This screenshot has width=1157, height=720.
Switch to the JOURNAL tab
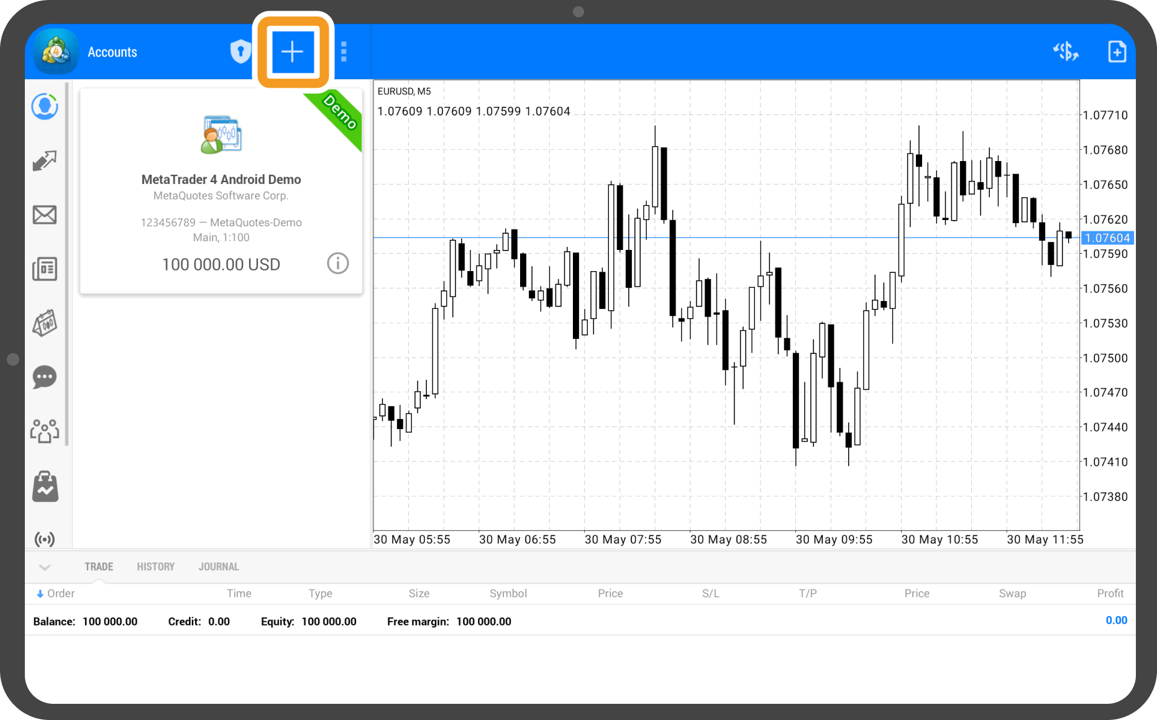(219, 567)
